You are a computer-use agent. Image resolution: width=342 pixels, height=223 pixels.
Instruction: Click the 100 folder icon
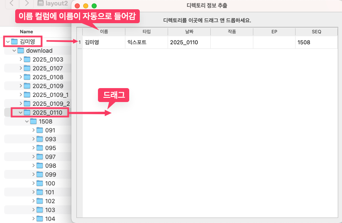pyautogui.click(x=40, y=183)
